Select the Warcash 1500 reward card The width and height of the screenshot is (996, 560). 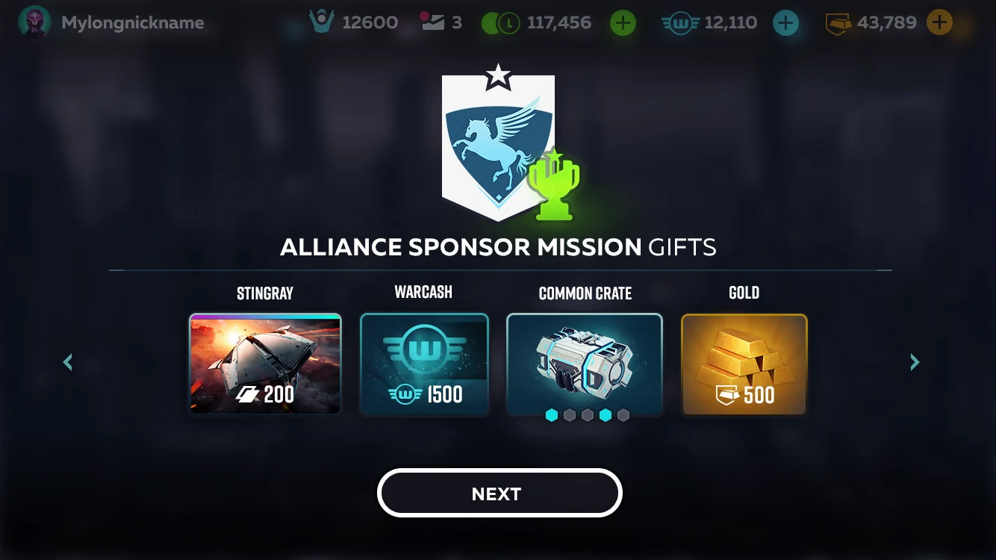(424, 364)
